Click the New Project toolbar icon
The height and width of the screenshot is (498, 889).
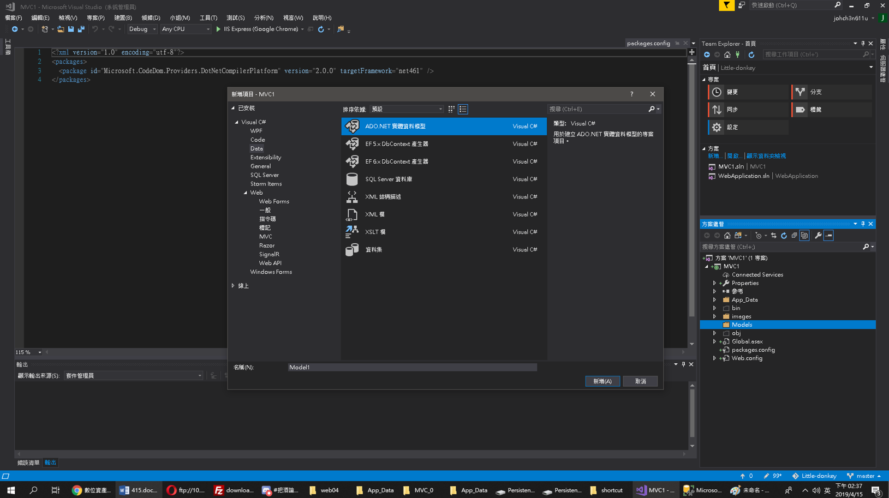45,29
